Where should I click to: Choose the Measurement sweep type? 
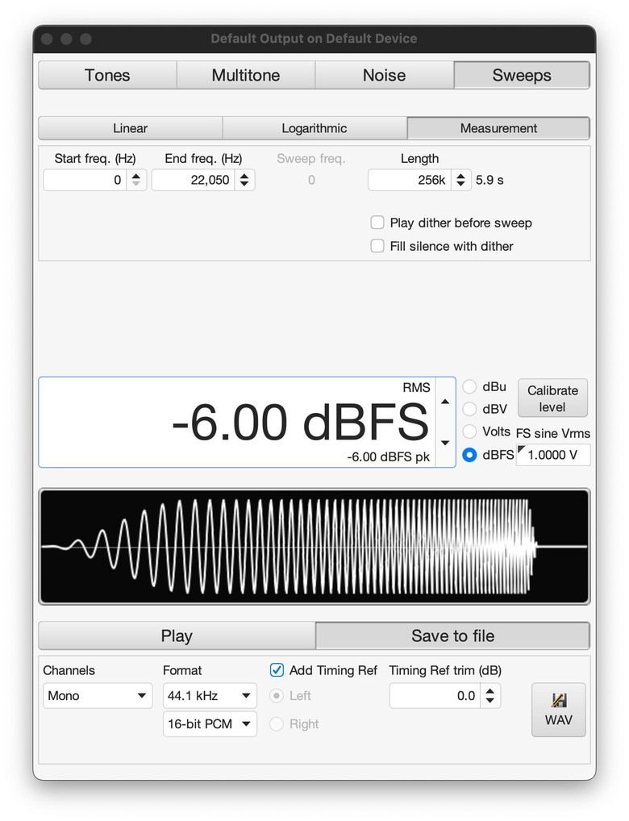click(498, 128)
